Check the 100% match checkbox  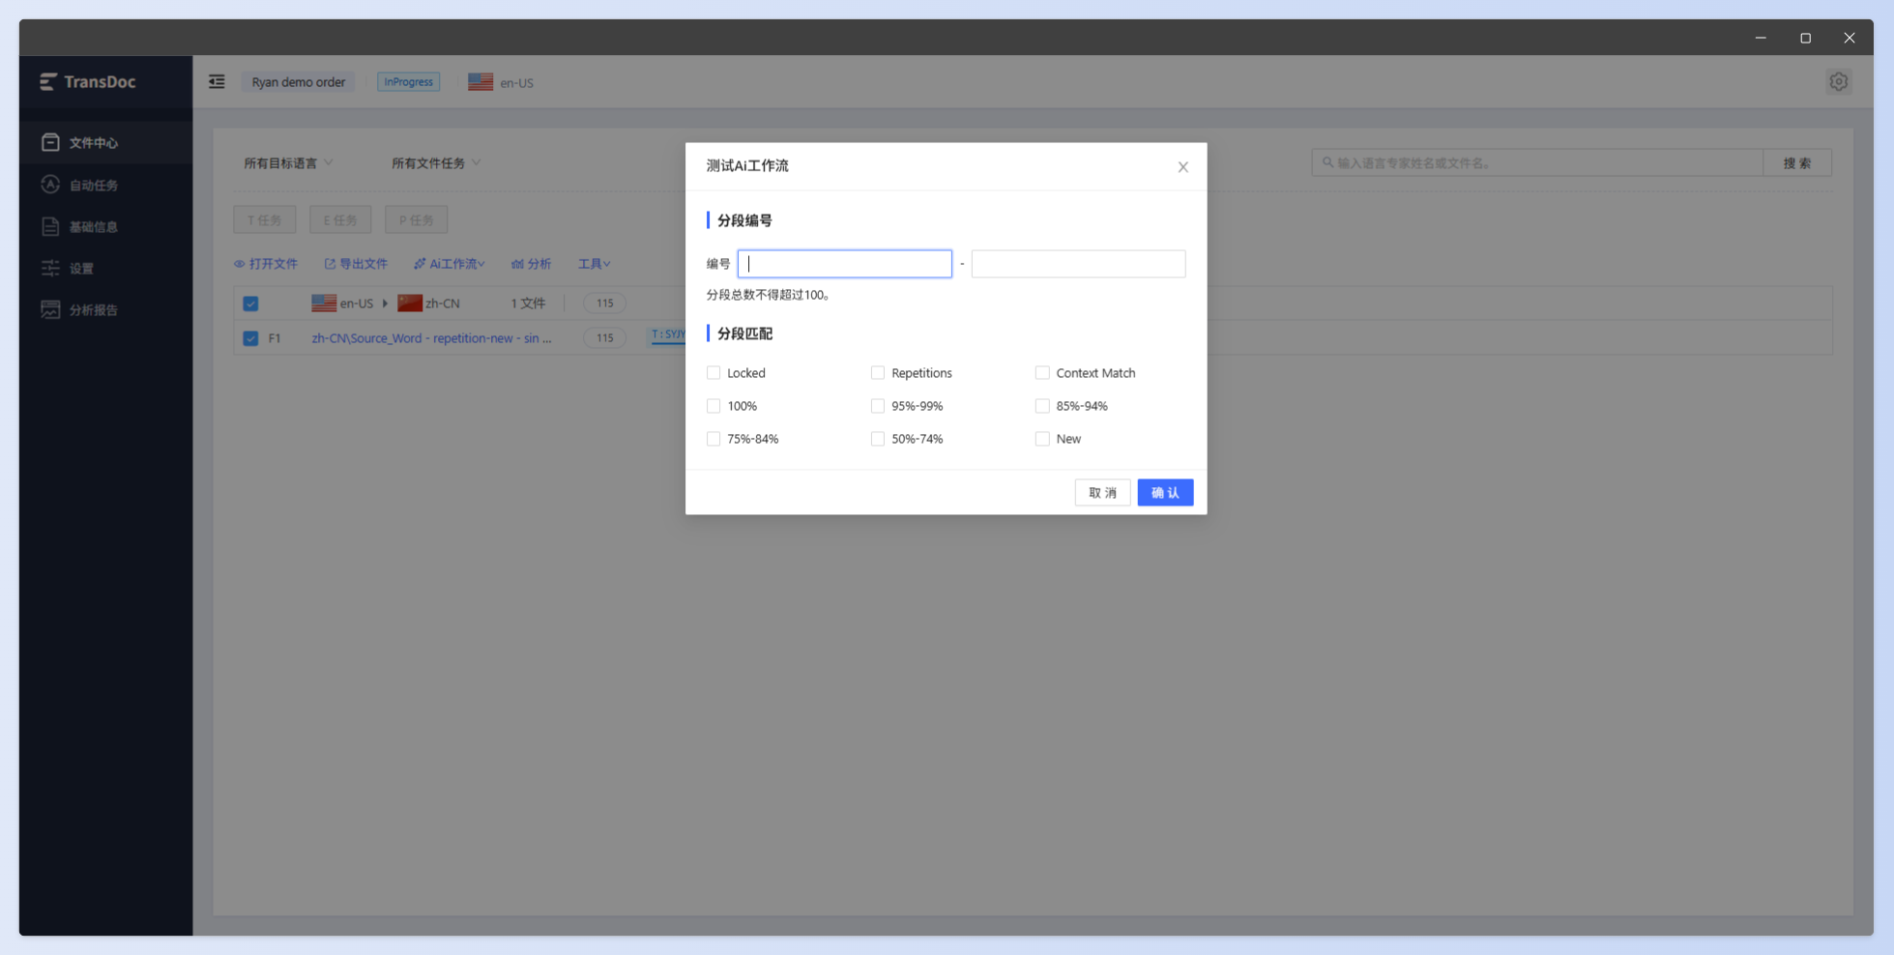coord(714,406)
